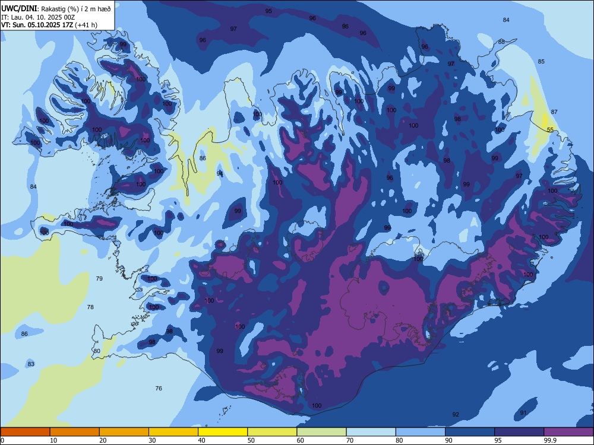Click the '88' value near the northeast peninsula
Screen dimensions: 594x445
click(x=501, y=42)
